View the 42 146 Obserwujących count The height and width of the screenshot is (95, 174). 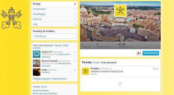click(x=126, y=45)
